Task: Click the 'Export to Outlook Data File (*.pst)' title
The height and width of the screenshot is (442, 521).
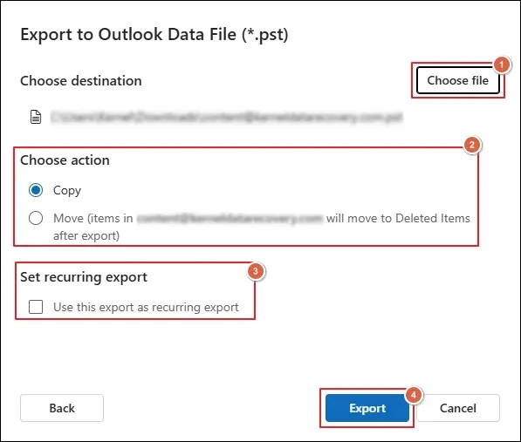Action: pos(154,35)
